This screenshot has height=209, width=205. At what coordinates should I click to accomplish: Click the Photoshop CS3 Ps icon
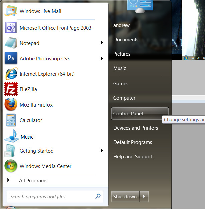[11, 58]
